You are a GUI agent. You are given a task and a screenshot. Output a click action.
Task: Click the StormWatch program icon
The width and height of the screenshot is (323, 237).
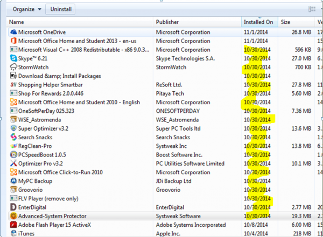[x=13, y=67]
